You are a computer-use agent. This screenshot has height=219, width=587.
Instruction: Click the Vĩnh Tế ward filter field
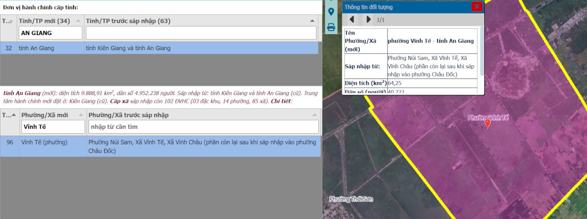click(53, 127)
